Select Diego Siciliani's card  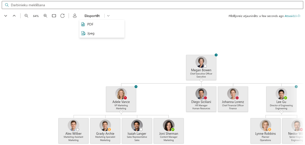[201, 99]
